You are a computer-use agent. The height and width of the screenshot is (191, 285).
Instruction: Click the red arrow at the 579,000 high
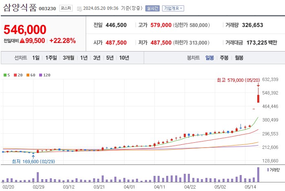pyautogui.click(x=258, y=86)
